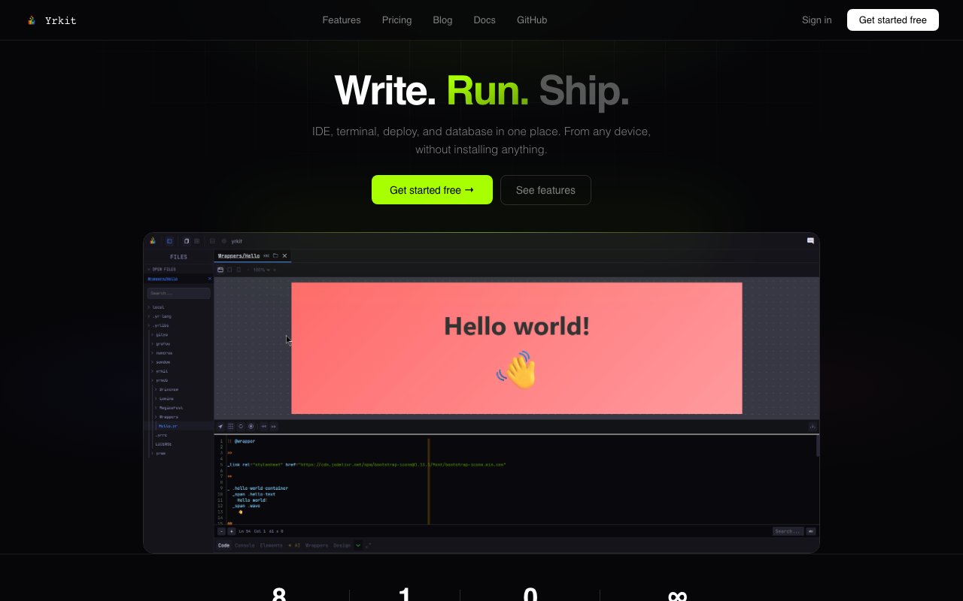963x601 pixels.
Task: Click the rewind double-arrow icon
Action: click(264, 427)
